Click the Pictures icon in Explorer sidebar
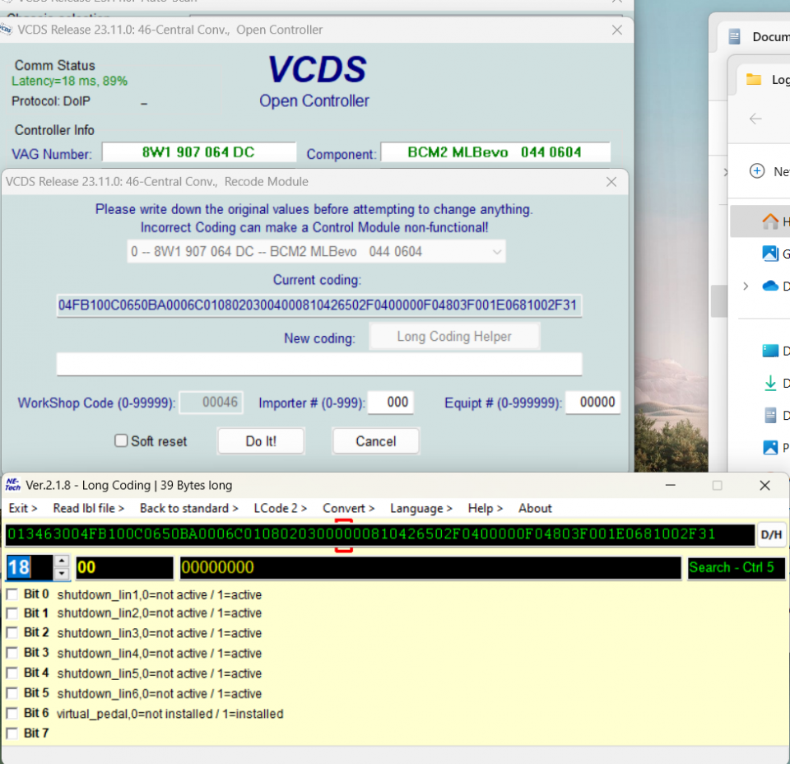The width and height of the screenshot is (790, 764). coord(770,447)
